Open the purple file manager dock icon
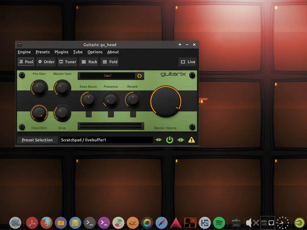307x230 pixels. click(61, 223)
